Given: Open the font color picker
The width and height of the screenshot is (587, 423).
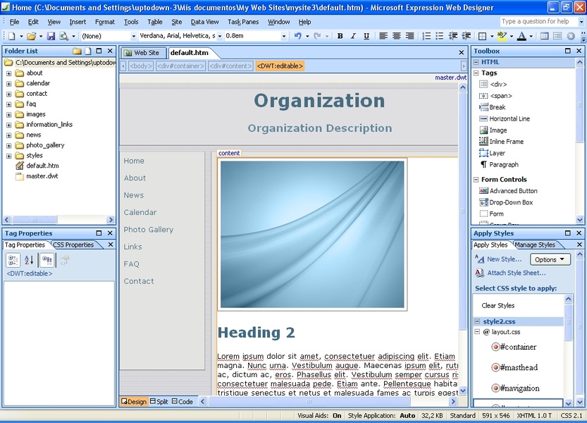Looking at the screenshot, I should click(522, 36).
